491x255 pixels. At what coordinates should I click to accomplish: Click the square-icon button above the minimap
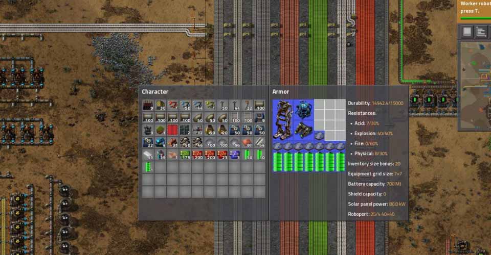coord(467,32)
